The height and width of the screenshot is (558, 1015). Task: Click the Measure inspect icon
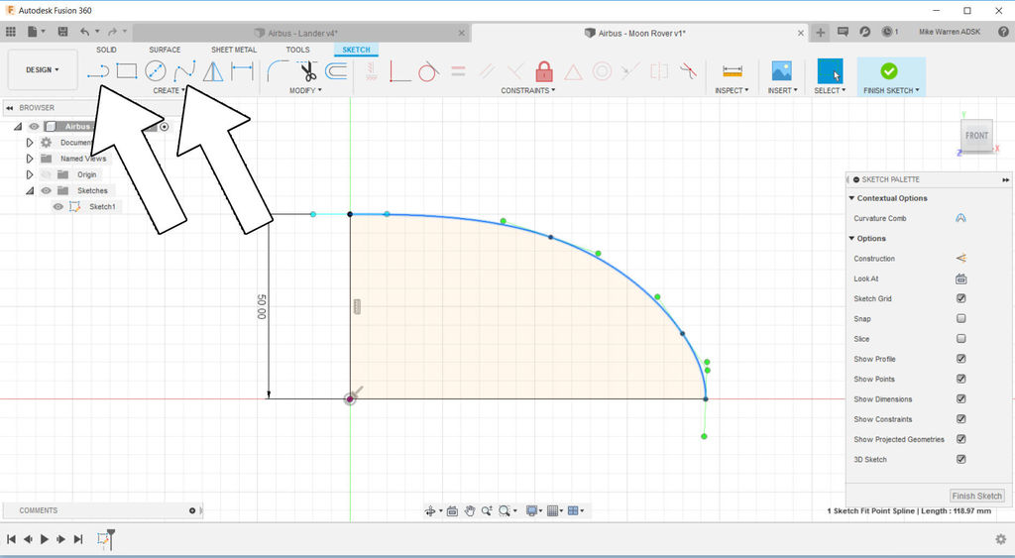733,71
